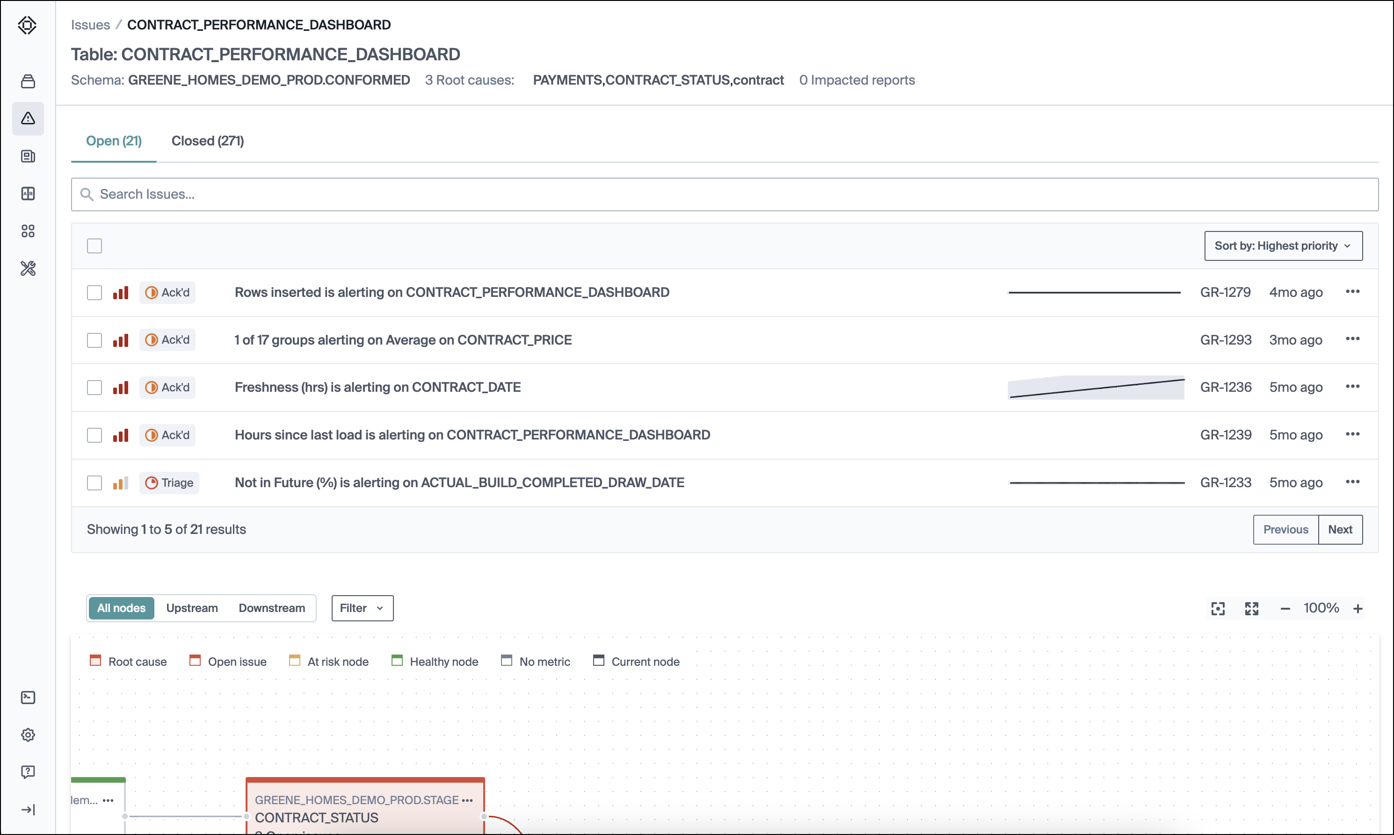Screen dimensions: 1394x835
Task: Select the Upstream lineage view
Action: click(x=191, y=608)
